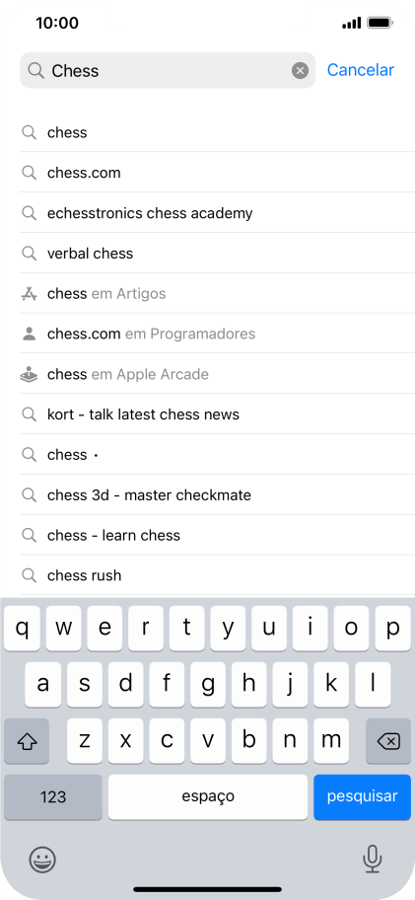Viewport: 415px width, 900px height.
Task: Select 'kort - talk latest chess news'
Action: 217,414
